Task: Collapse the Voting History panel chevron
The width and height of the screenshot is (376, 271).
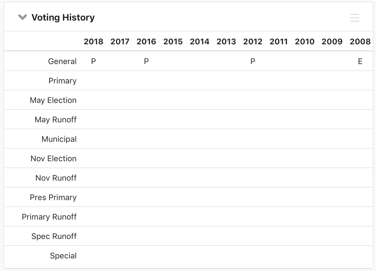Action: pos(22,17)
